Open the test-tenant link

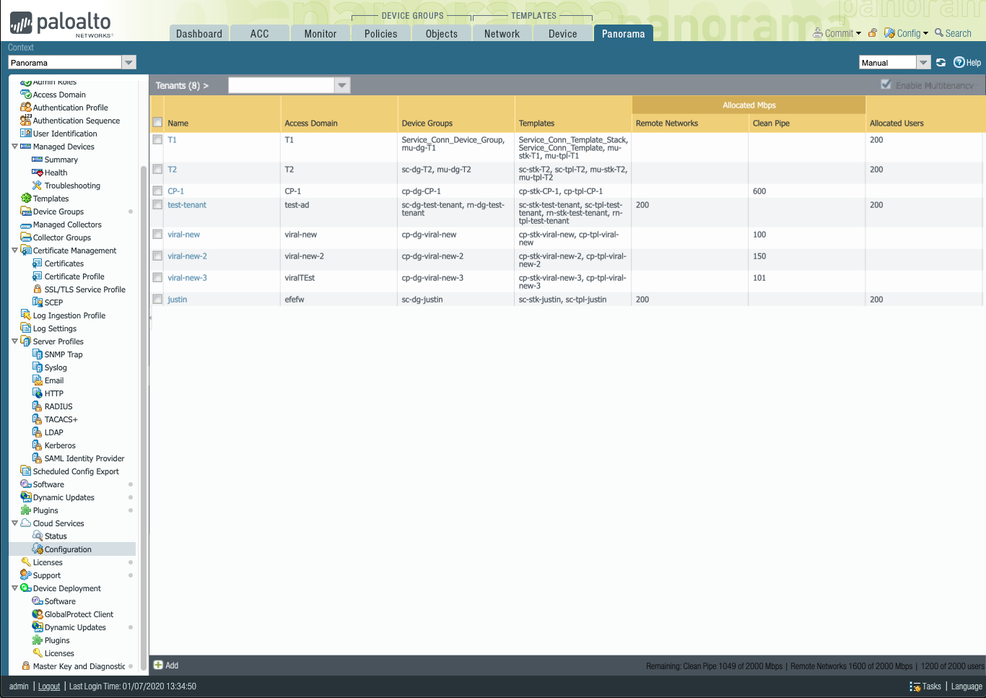(x=187, y=205)
